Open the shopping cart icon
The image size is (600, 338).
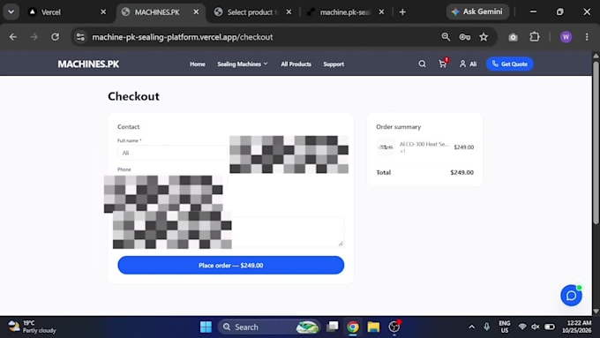(443, 64)
